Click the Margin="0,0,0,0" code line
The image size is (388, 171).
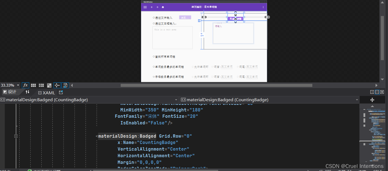(x=139, y=162)
